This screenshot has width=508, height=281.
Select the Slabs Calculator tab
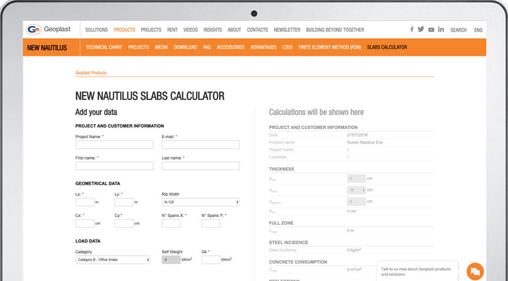(x=387, y=47)
